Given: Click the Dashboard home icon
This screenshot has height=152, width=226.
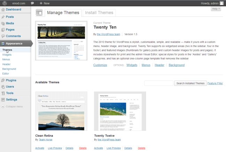Looking at the screenshot, I should 3,9.
